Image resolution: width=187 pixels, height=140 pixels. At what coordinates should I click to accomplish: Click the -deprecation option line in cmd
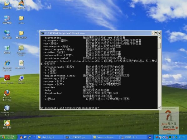tap(84, 38)
